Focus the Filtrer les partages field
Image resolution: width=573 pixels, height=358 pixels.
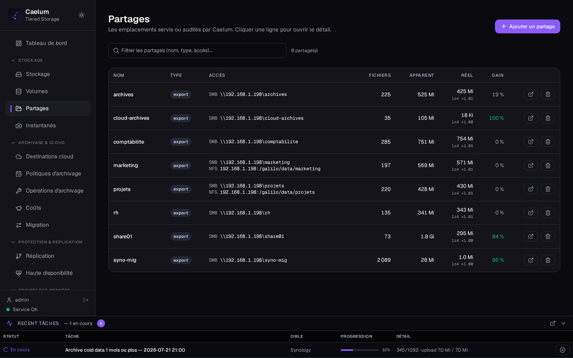click(197, 51)
